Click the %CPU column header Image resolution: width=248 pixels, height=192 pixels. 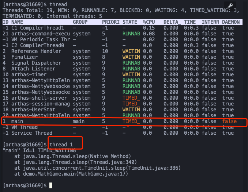[x=150, y=22]
